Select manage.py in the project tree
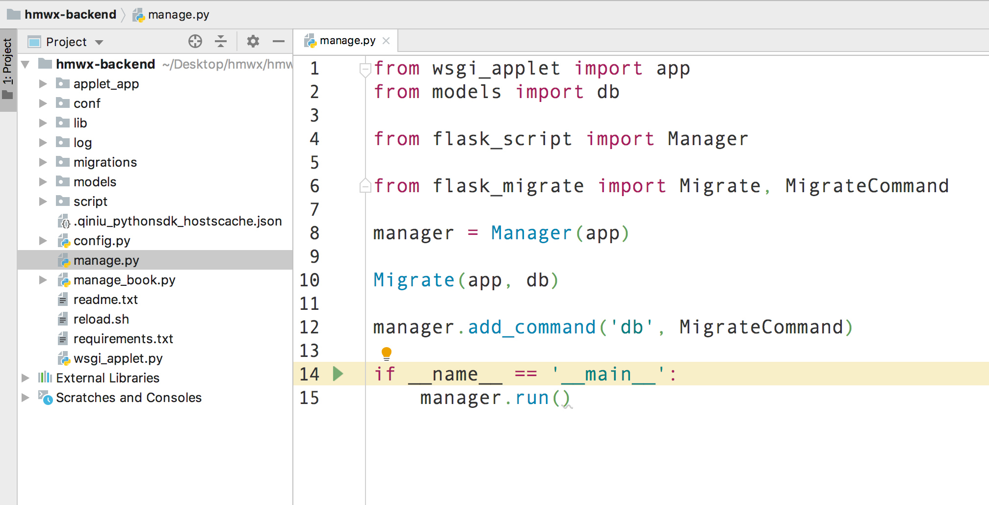 tap(106, 260)
